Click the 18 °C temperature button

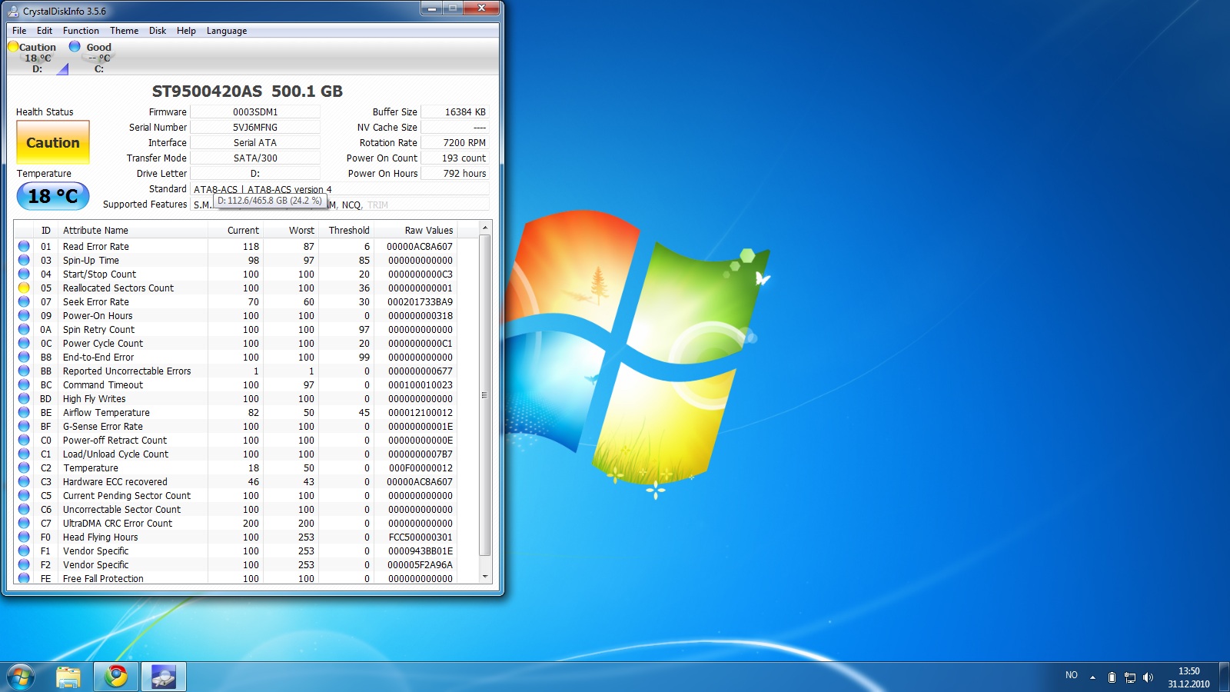tap(53, 196)
